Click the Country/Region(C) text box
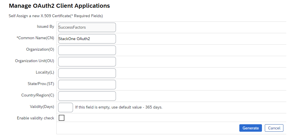290x140 pixels. 87,96
